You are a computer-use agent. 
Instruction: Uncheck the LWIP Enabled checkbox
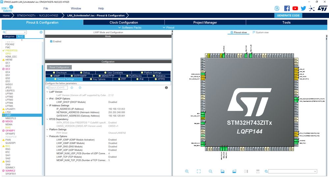click(x=51, y=41)
